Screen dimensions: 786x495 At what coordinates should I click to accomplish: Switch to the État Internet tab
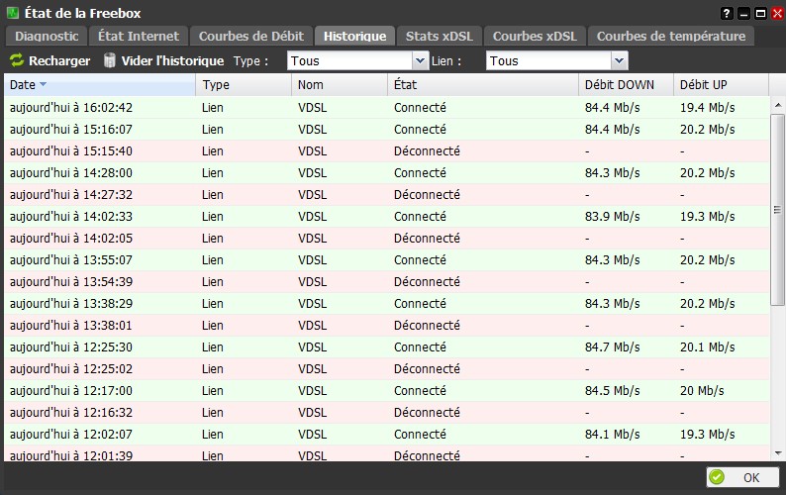pos(139,36)
